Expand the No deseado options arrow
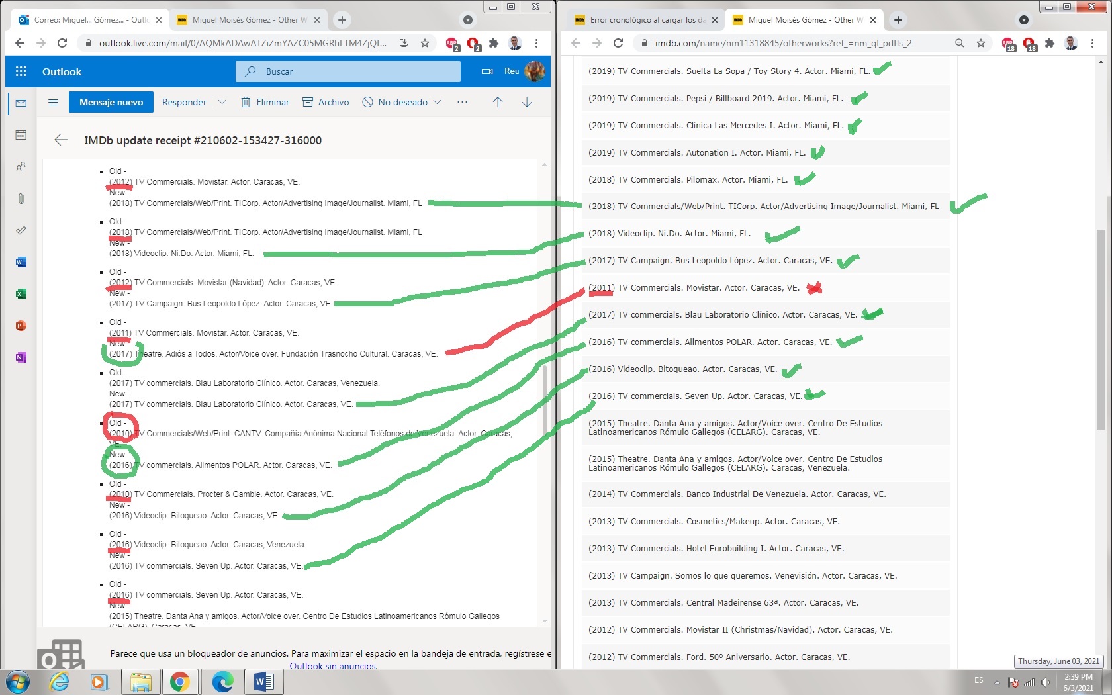The width and height of the screenshot is (1112, 695). (x=438, y=102)
